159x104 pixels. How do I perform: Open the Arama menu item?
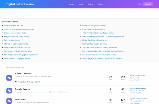90,4
